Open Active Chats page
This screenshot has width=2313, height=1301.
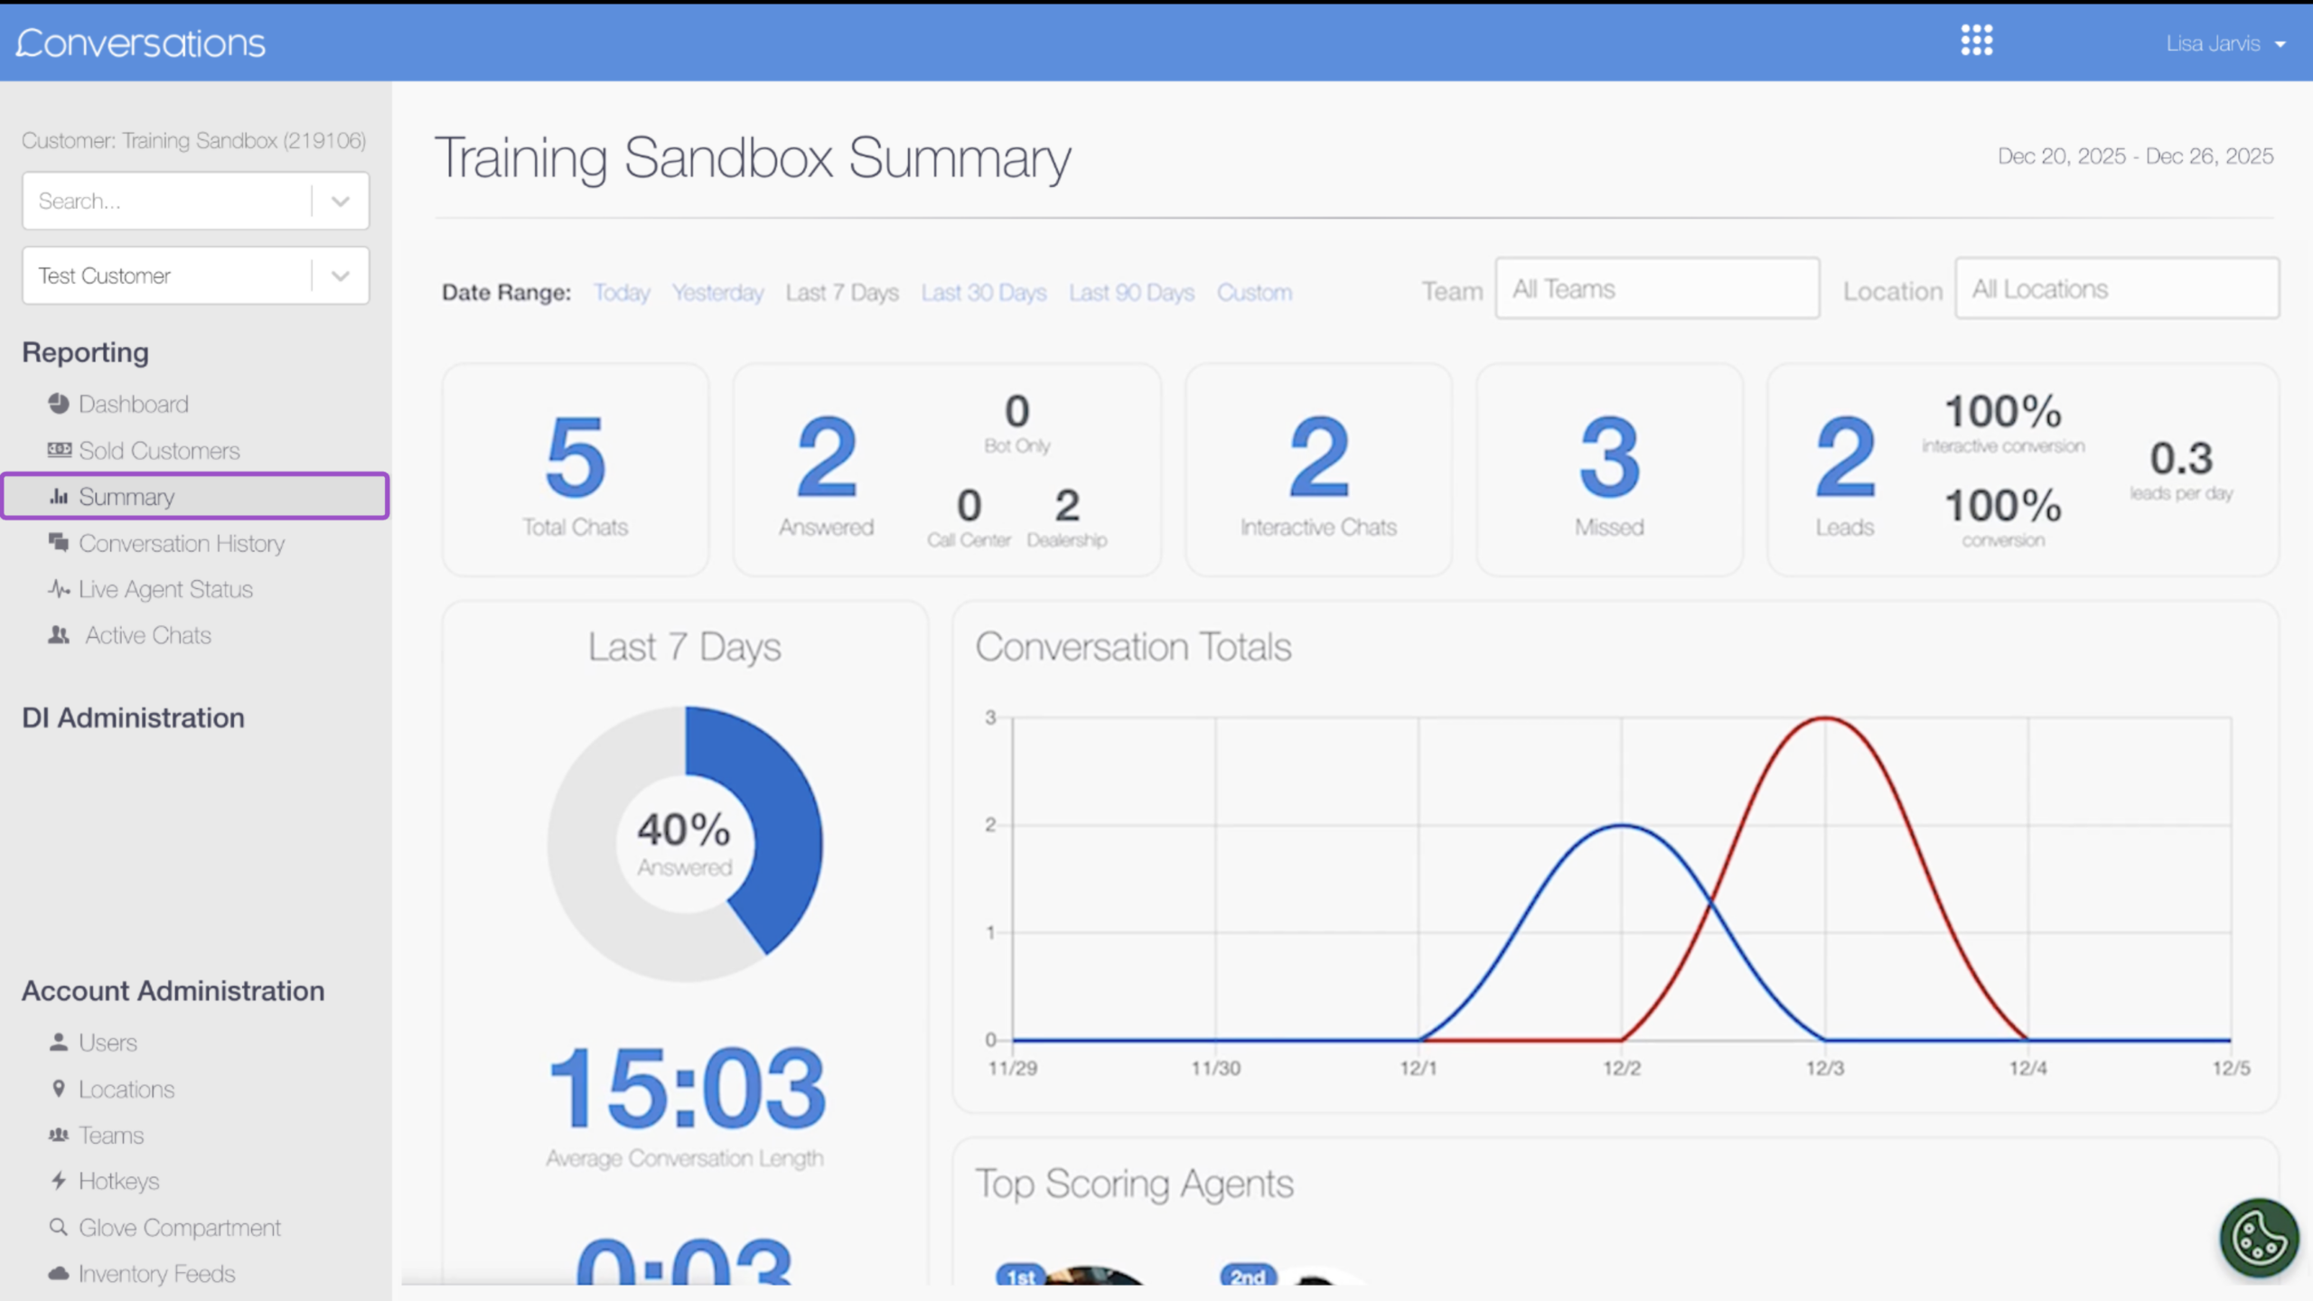[x=148, y=635]
